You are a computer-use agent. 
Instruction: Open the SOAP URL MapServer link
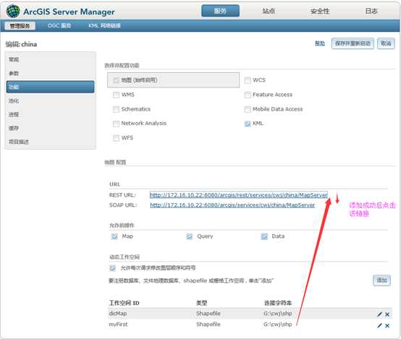(232, 205)
